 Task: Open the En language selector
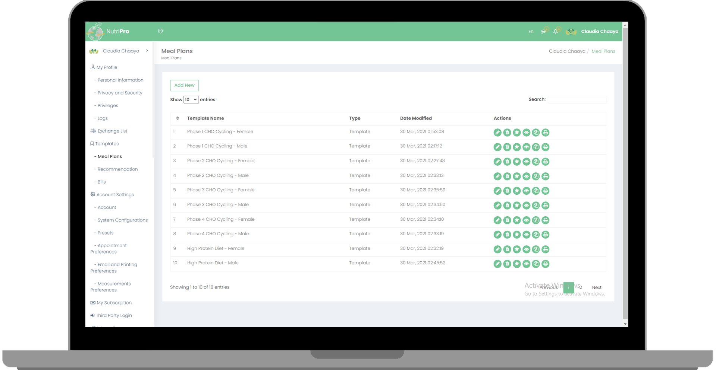click(x=531, y=32)
